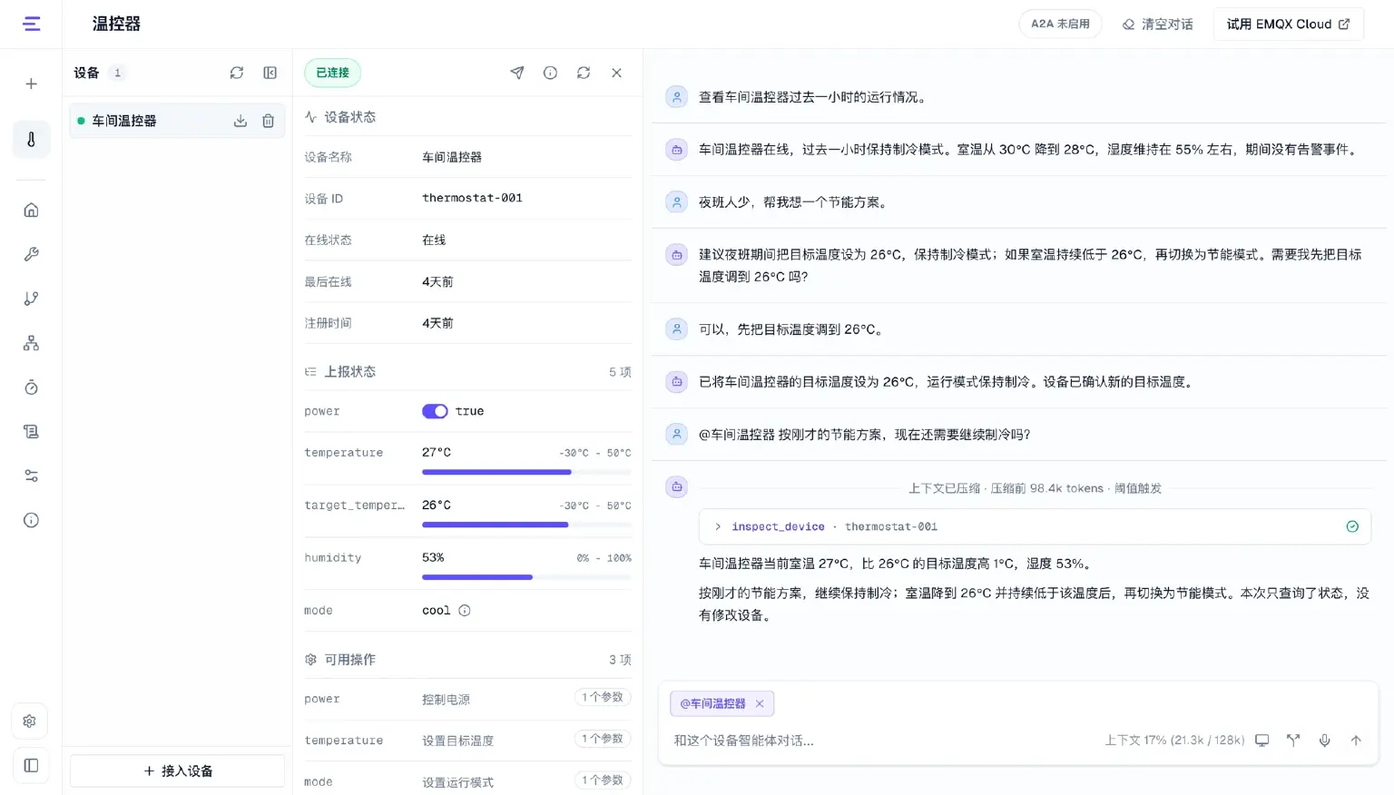Open the network topology icon in the sidebar
The image size is (1394, 795).
point(31,343)
